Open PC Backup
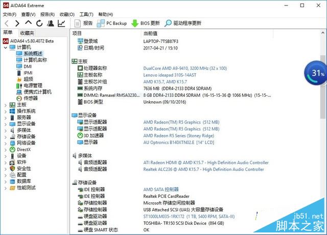This screenshot has width=327, height=235. pyautogui.click(x=112, y=23)
